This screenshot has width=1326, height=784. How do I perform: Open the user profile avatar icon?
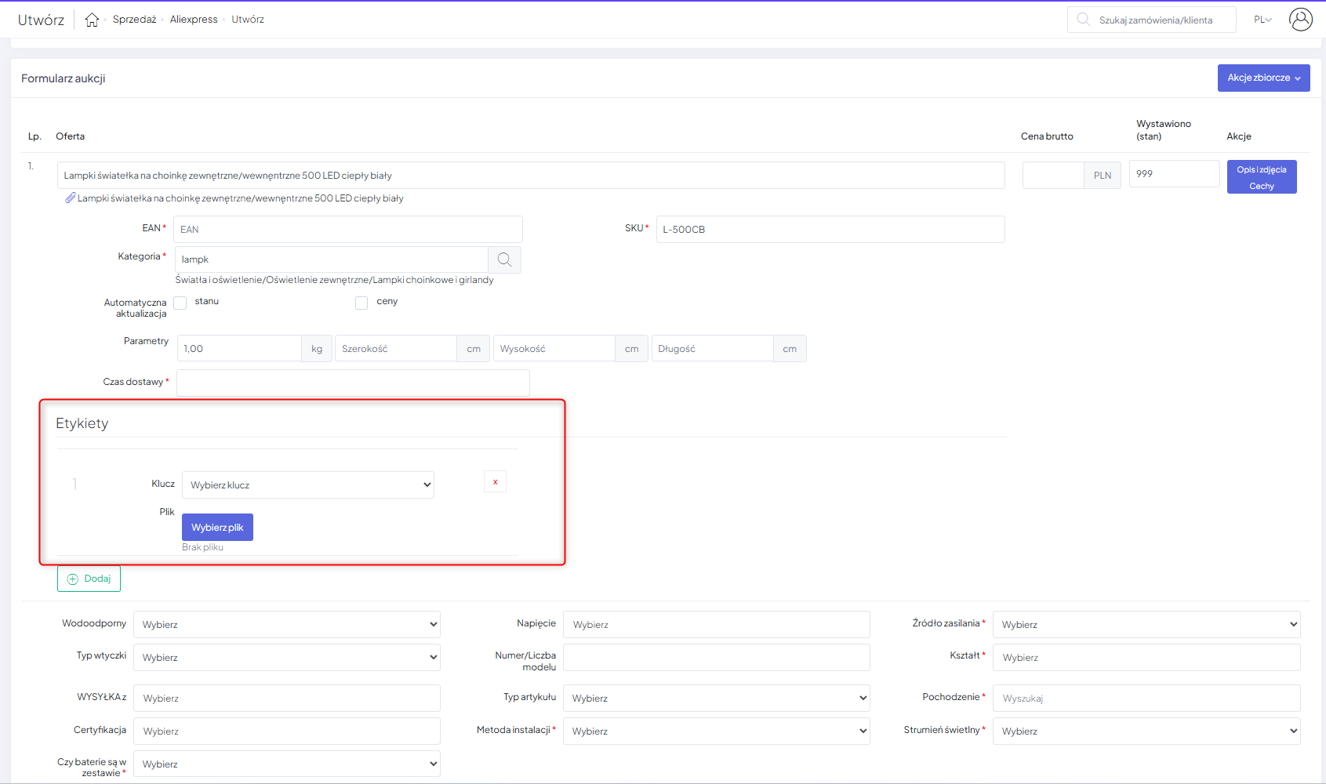point(1300,20)
